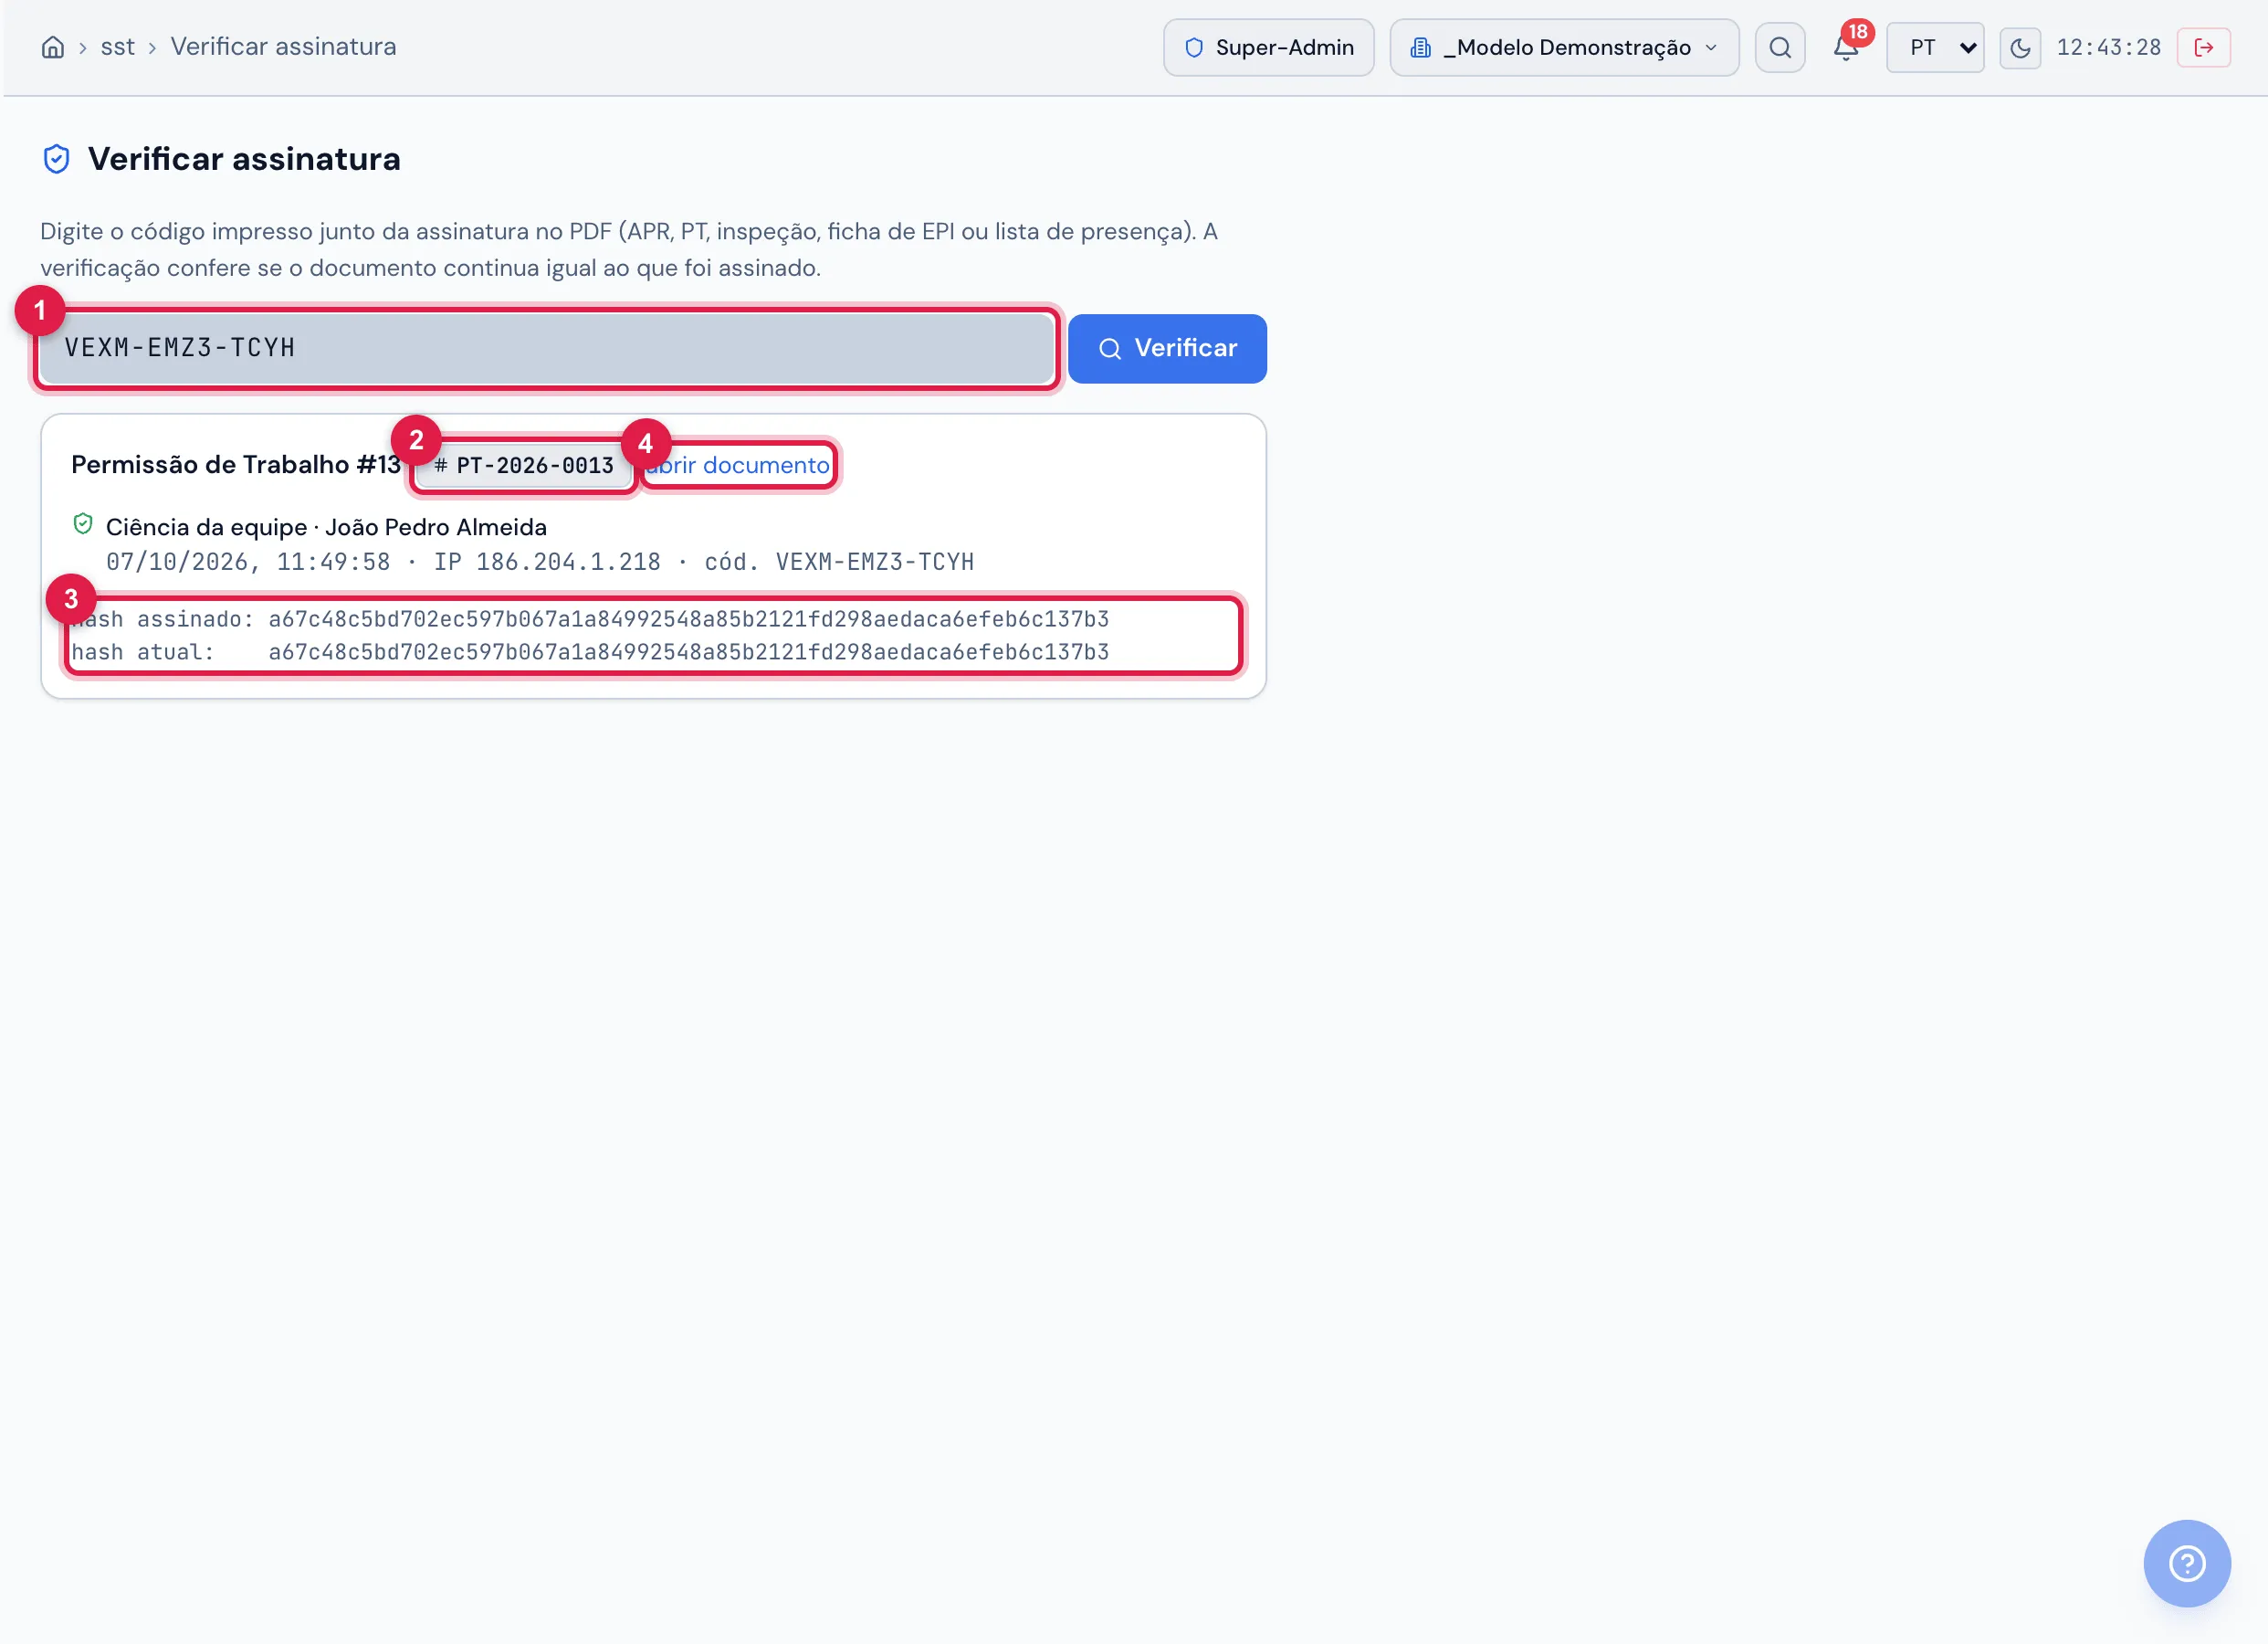2268x1644 pixels.
Task: Open the help question mark button
Action: coord(2186,1563)
